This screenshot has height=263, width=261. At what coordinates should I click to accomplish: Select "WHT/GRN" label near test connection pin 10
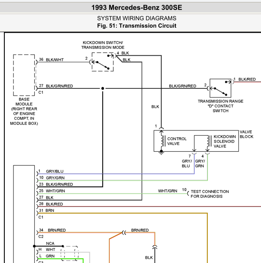(x=168, y=191)
